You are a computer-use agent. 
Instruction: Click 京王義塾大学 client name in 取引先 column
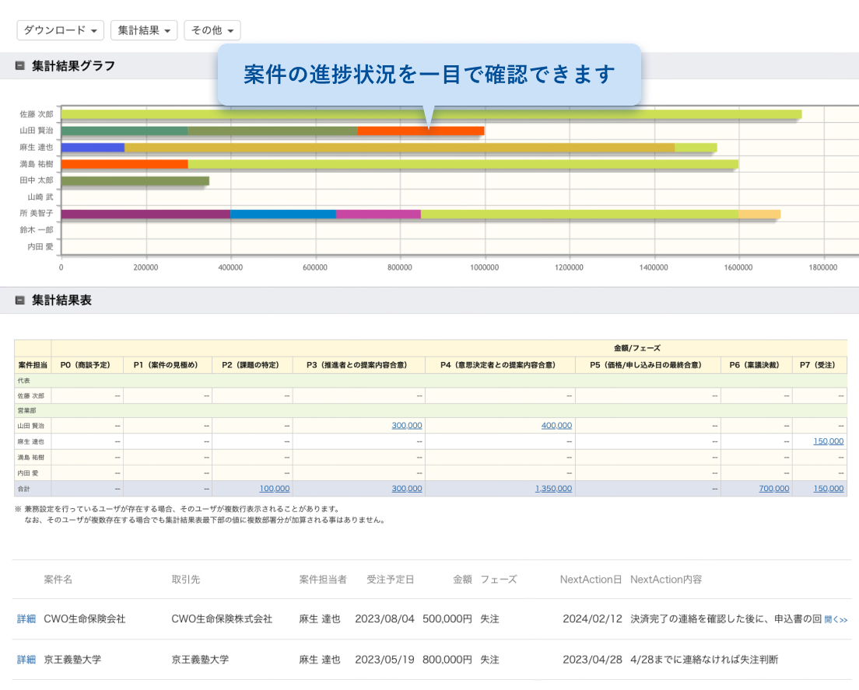pyautogui.click(x=200, y=660)
